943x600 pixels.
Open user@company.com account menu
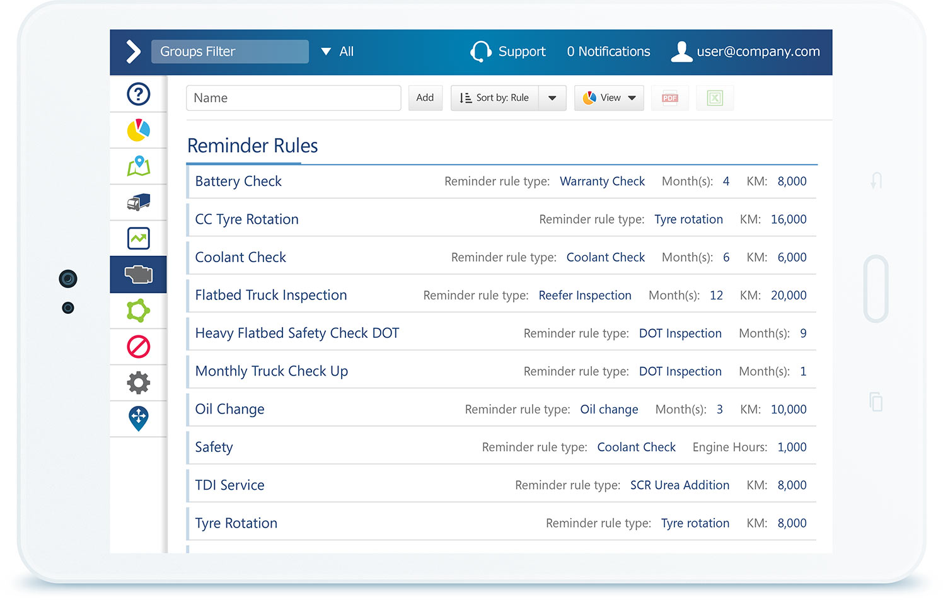pos(758,52)
